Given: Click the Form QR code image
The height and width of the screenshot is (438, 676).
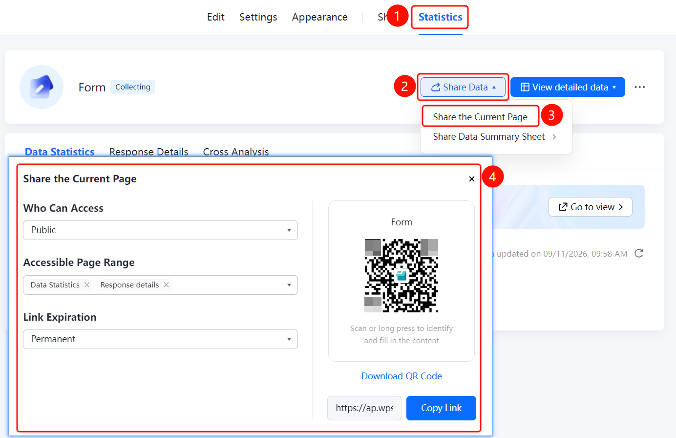Looking at the screenshot, I should tap(401, 276).
